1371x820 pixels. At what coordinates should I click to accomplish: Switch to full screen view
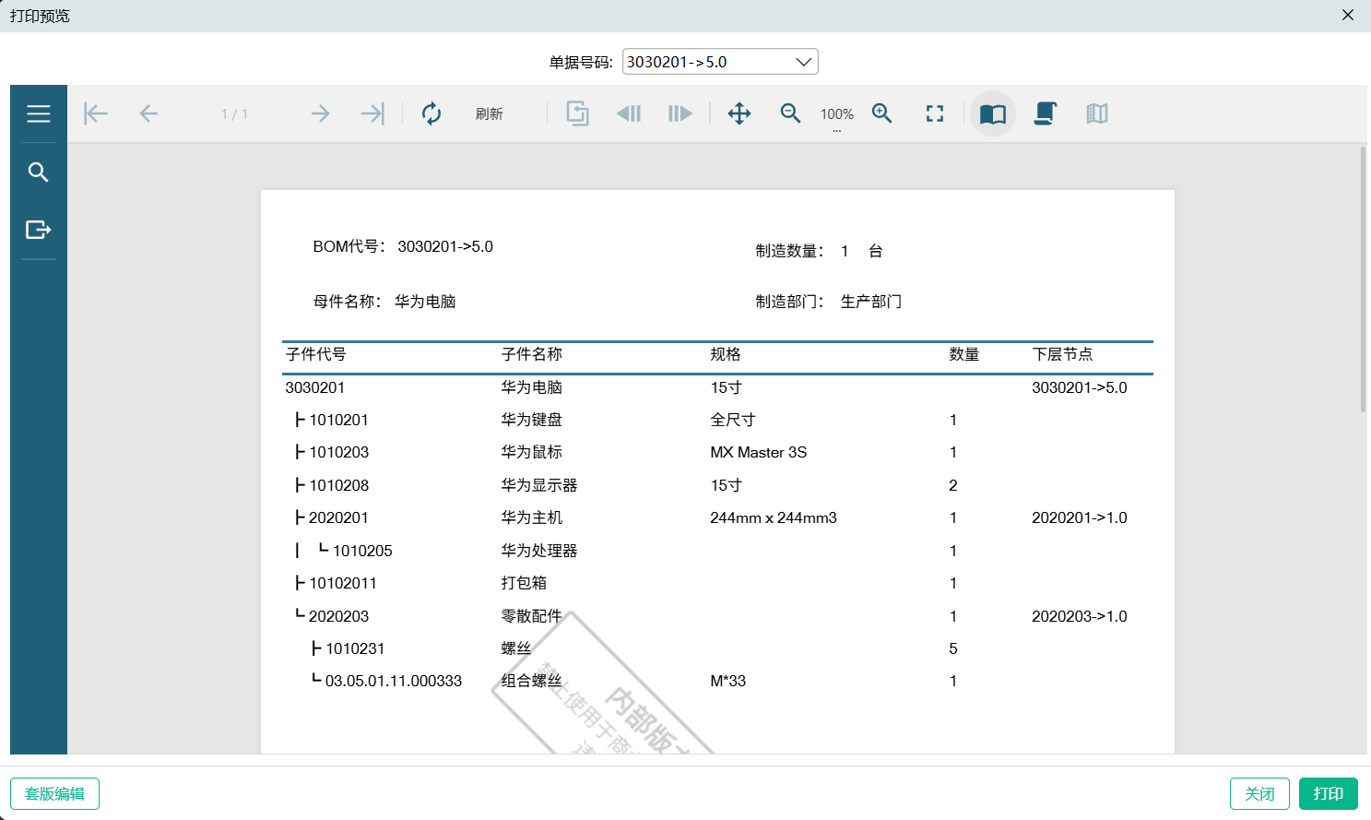pyautogui.click(x=935, y=113)
